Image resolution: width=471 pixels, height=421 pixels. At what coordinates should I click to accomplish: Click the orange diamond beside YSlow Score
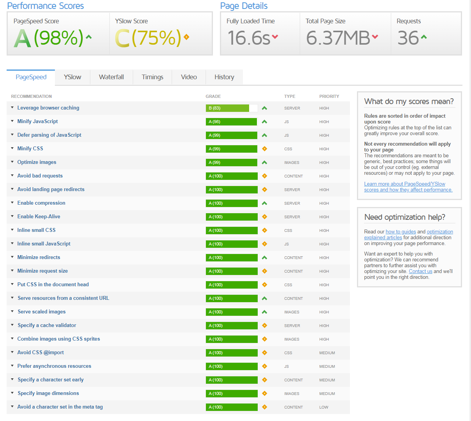pos(186,37)
